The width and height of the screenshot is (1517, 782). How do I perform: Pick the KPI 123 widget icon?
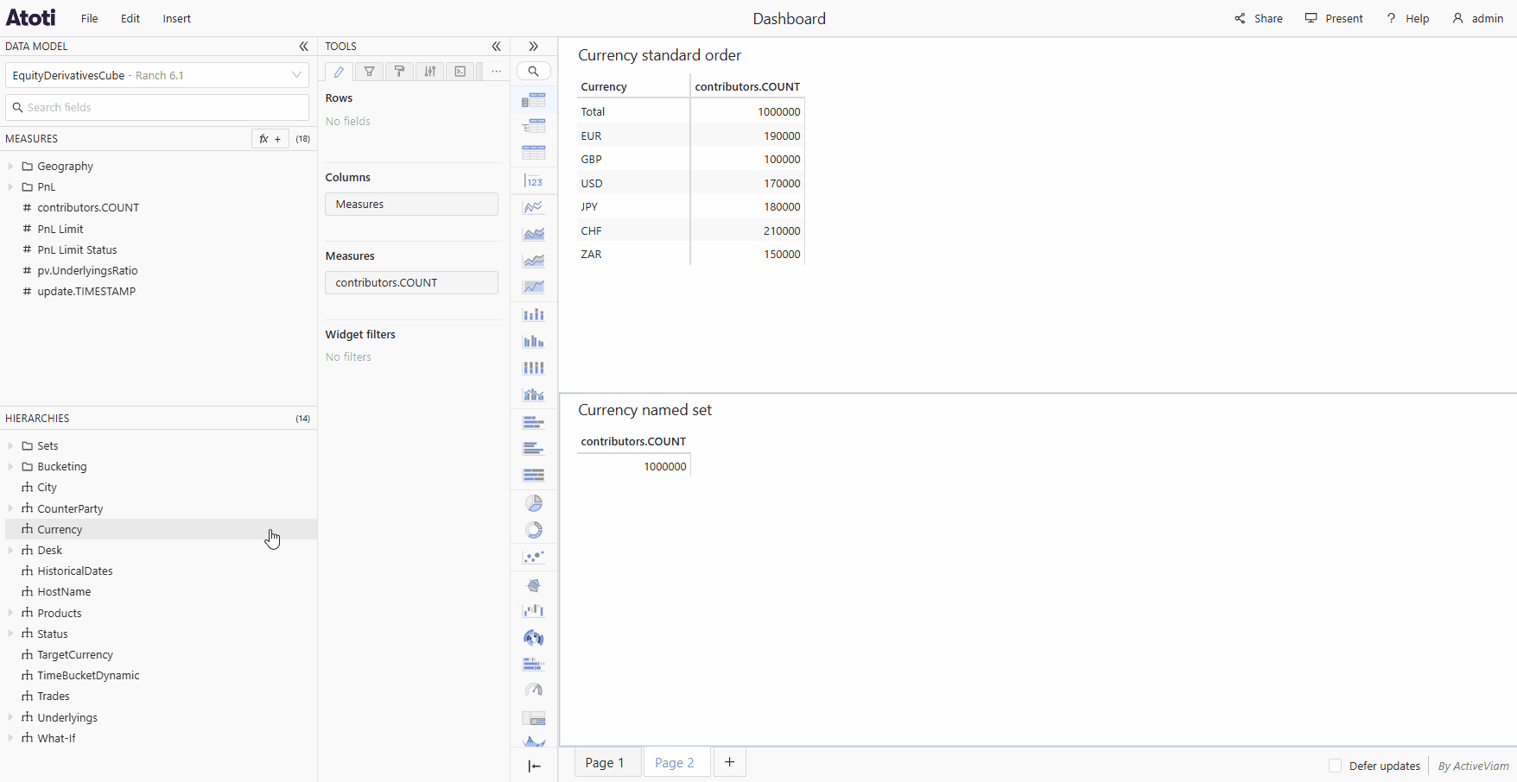534,181
